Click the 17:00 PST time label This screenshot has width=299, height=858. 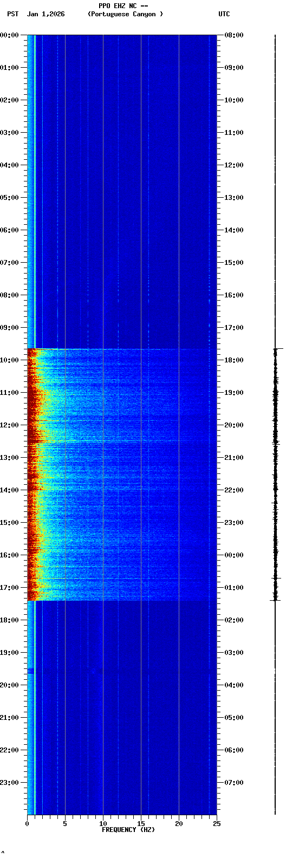click(9, 588)
